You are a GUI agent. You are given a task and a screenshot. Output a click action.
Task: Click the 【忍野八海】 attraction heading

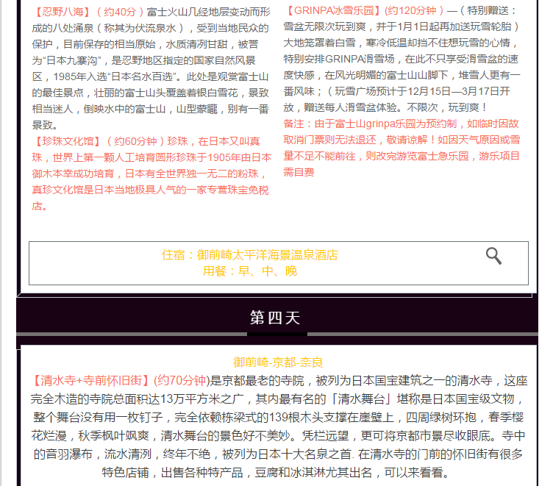(x=62, y=12)
